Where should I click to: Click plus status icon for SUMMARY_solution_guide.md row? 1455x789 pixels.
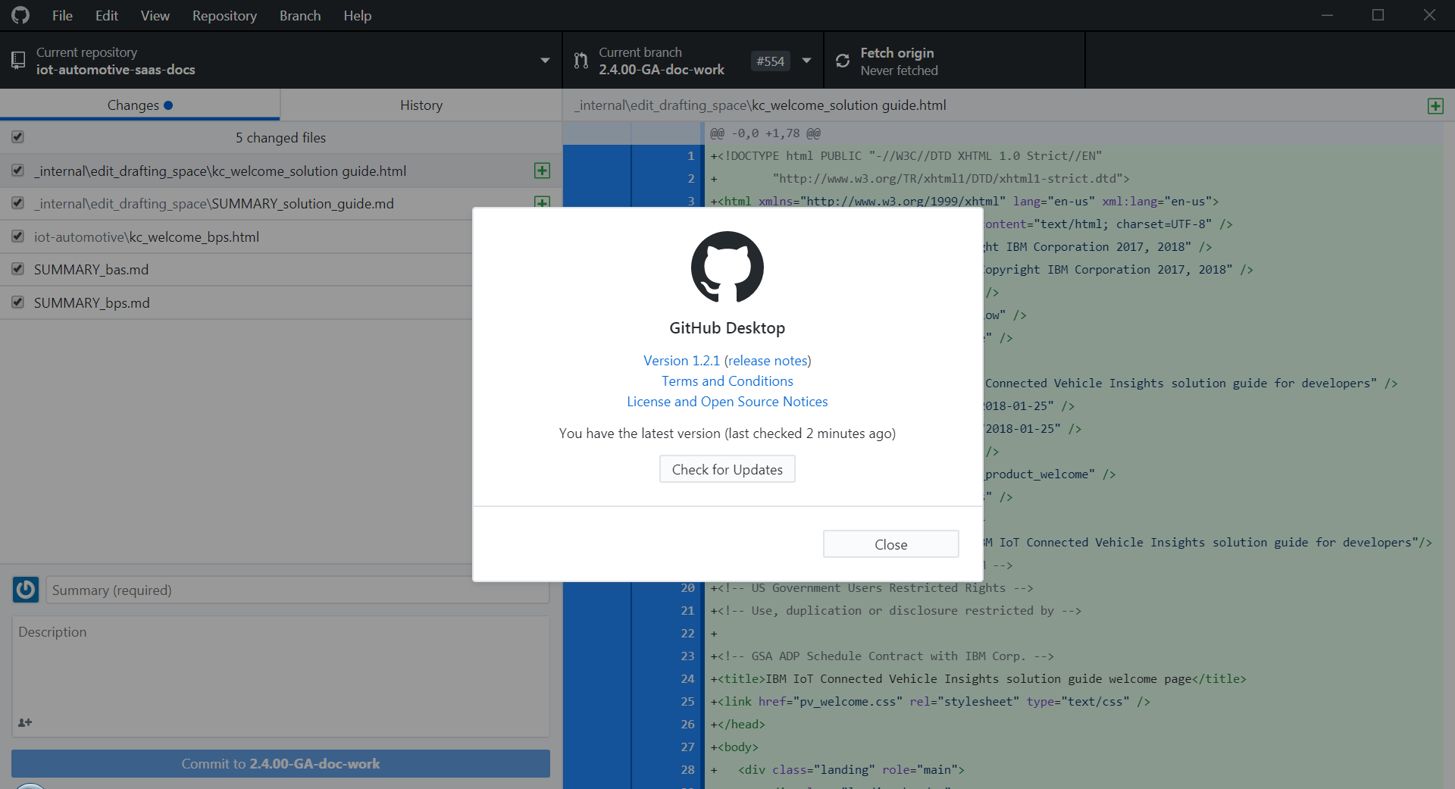542,202
